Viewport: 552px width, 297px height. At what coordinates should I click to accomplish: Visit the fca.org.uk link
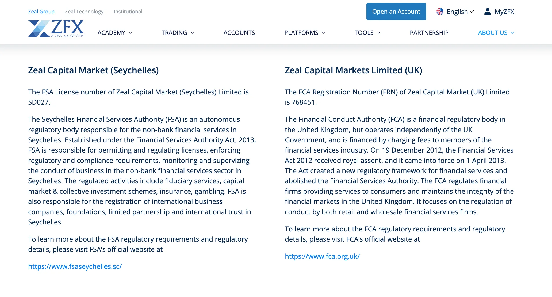(x=322, y=256)
